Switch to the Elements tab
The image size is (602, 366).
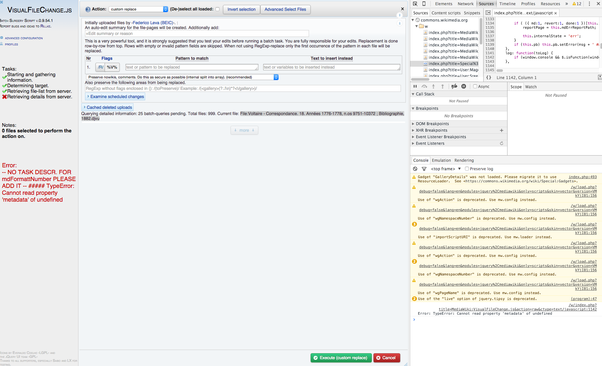point(444,4)
